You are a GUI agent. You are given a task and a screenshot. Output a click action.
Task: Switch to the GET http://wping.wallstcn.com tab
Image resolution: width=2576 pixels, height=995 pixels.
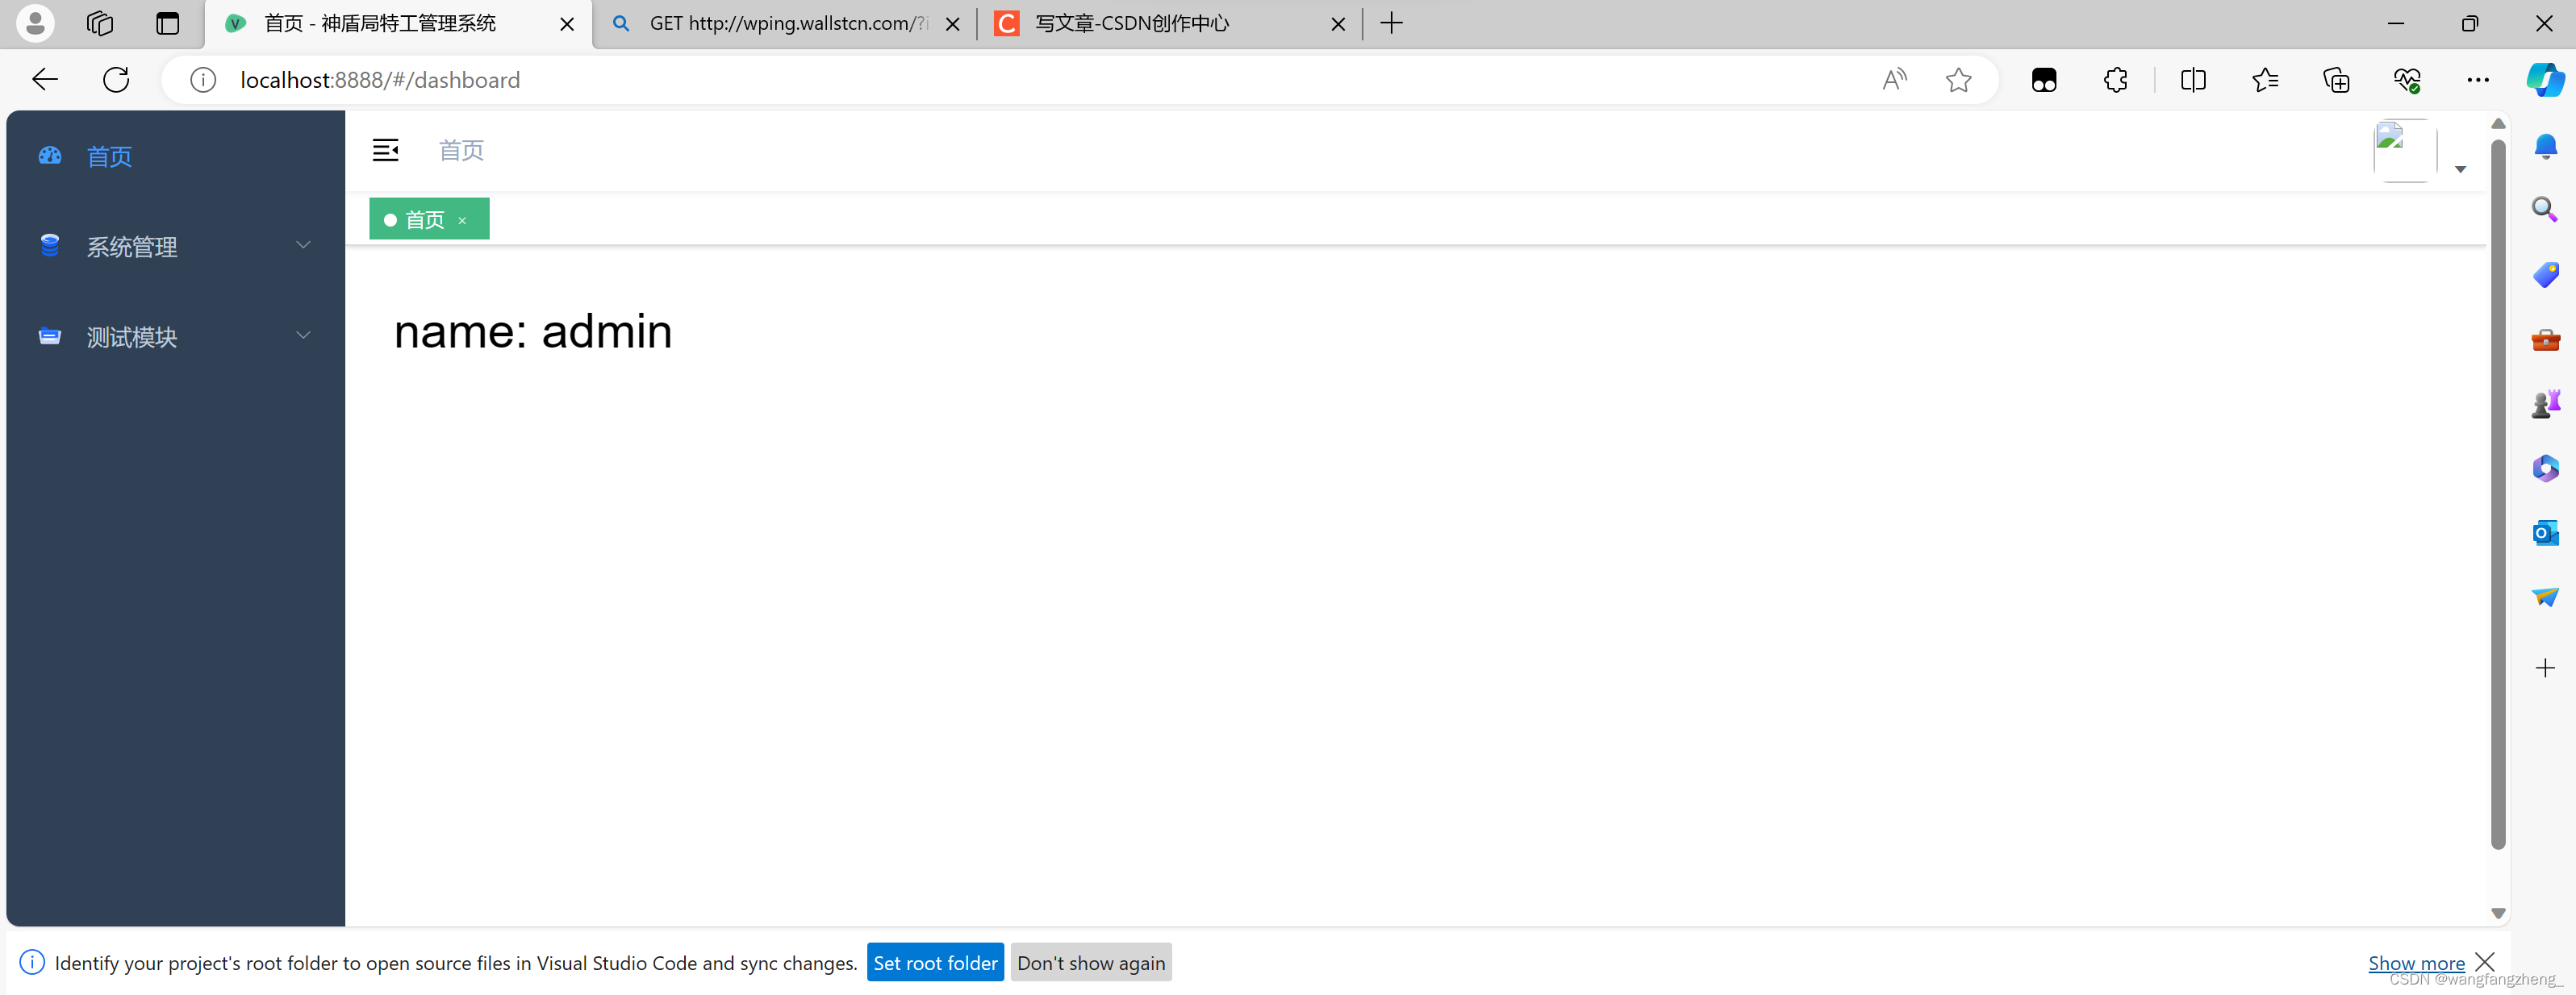click(x=785, y=24)
